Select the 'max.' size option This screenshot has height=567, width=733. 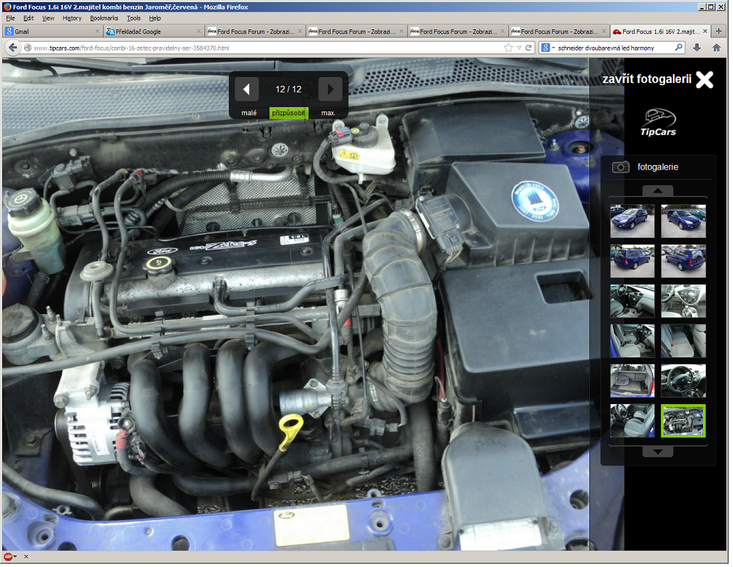(328, 113)
